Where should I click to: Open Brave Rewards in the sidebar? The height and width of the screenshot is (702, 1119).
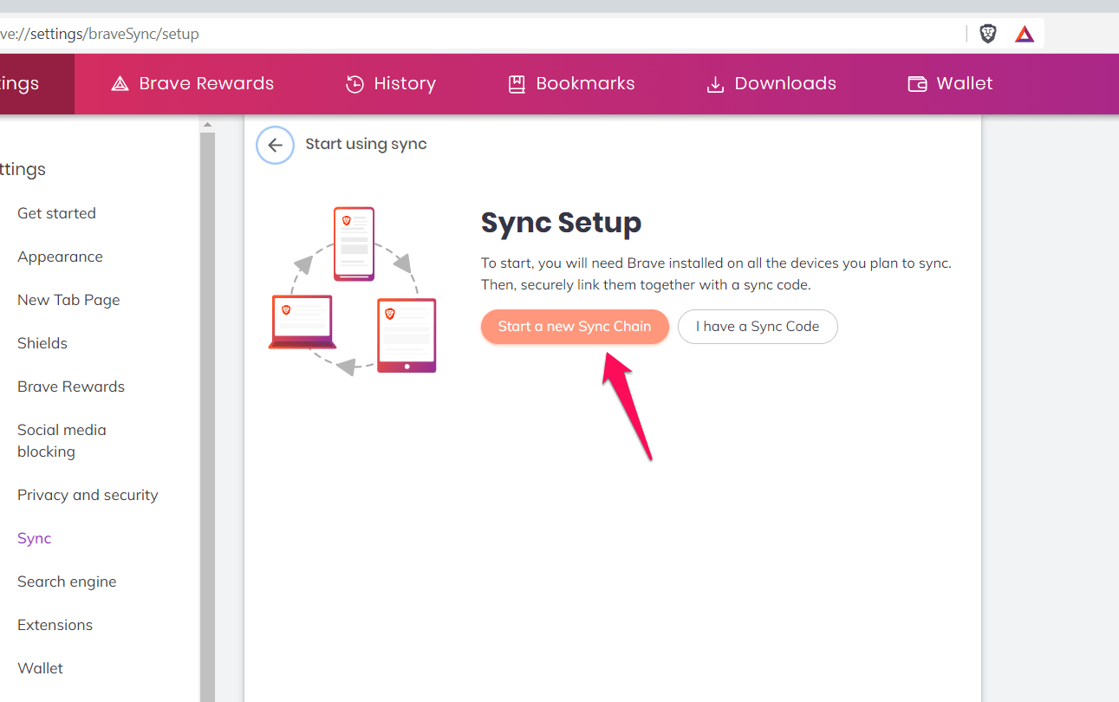coord(71,387)
